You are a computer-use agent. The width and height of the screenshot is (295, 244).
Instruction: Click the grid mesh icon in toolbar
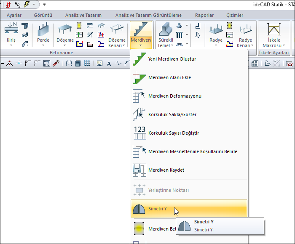[87, 63]
